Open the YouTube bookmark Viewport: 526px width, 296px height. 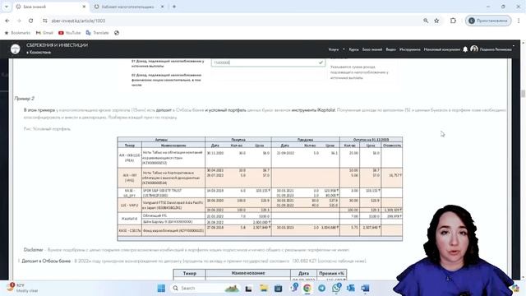click(x=70, y=33)
